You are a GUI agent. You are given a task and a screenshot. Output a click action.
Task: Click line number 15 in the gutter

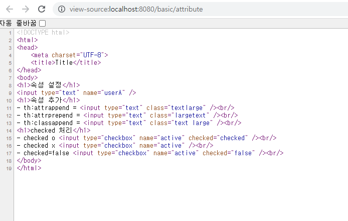pos(9,139)
